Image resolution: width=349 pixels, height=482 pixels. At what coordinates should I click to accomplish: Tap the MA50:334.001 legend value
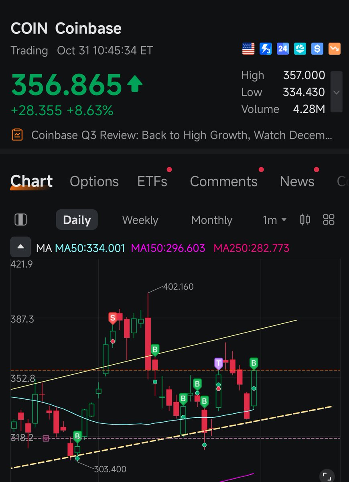90,248
